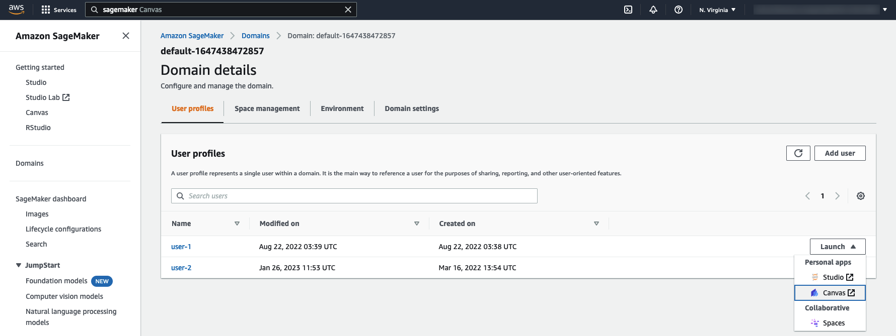The image size is (896, 336).
Task: Open Computer vision models under JumpStart
Action: pyautogui.click(x=64, y=296)
